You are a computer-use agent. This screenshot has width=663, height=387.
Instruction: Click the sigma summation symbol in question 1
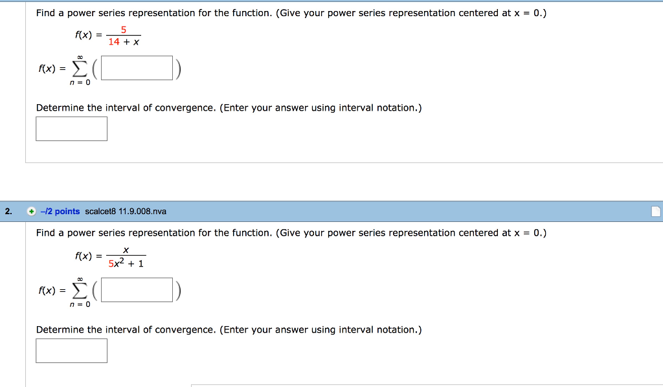tap(78, 69)
